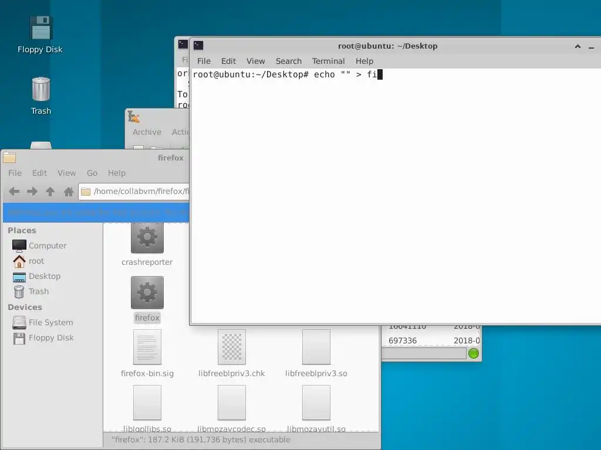Minimize the terminal window
This screenshot has width=601, height=450.
click(x=592, y=47)
